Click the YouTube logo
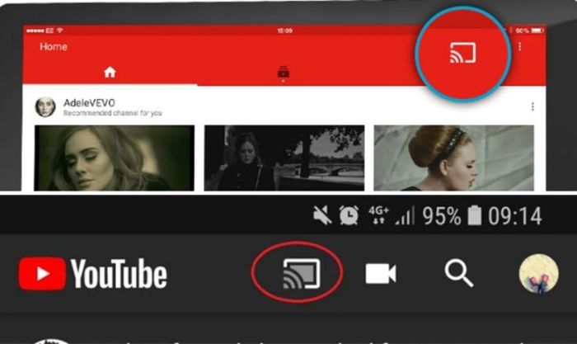The image size is (577, 344). tap(92, 274)
